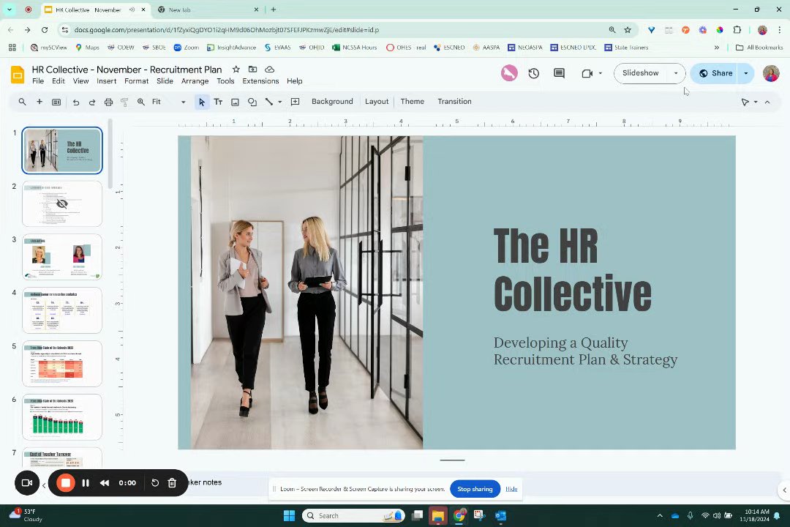Open Outlook from taskbar
Image resolution: width=790 pixels, height=527 pixels.
pos(500,515)
